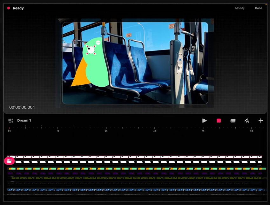Add new content with the plus icon
The image size is (270, 205).
point(260,121)
